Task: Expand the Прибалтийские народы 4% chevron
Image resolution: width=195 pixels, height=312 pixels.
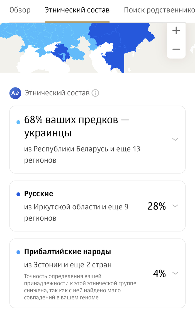Action: coord(175,273)
